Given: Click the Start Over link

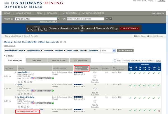Looking at the screenshot, I should (10, 46).
